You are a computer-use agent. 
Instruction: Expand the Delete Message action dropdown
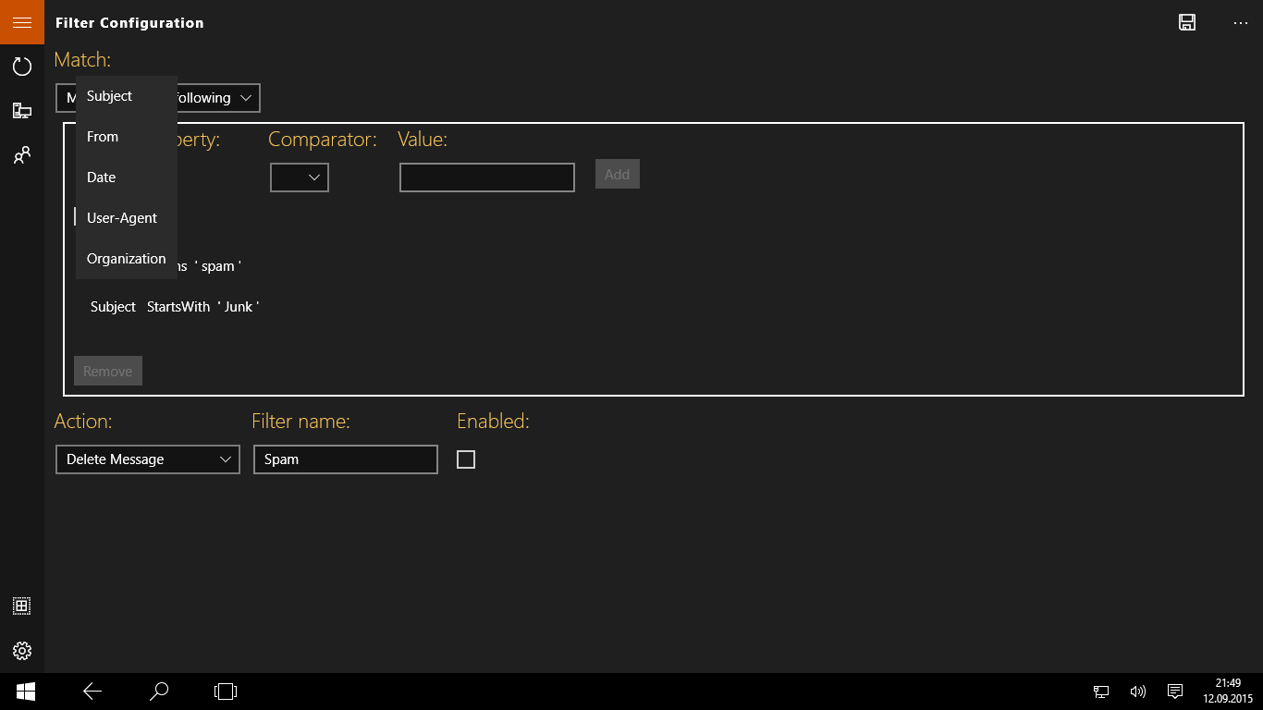pyautogui.click(x=147, y=459)
